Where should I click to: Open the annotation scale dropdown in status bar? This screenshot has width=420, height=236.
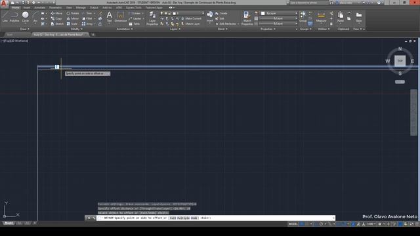pos(371,224)
